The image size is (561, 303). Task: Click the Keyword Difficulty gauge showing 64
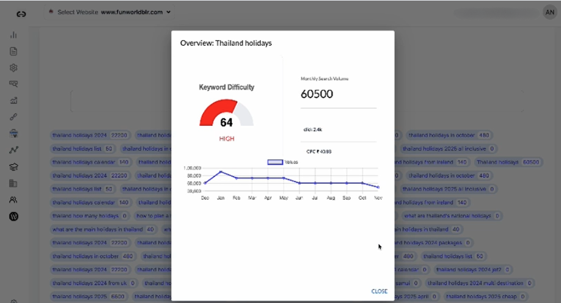(227, 114)
